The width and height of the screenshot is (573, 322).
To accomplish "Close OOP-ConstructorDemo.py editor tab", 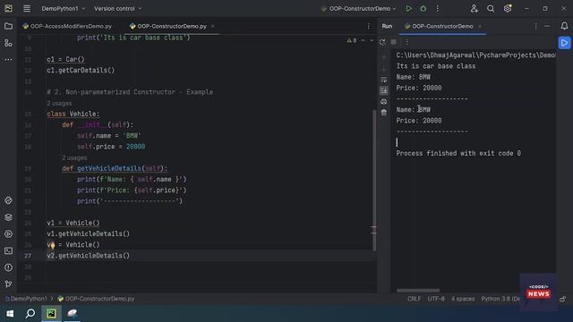I will (x=213, y=26).
